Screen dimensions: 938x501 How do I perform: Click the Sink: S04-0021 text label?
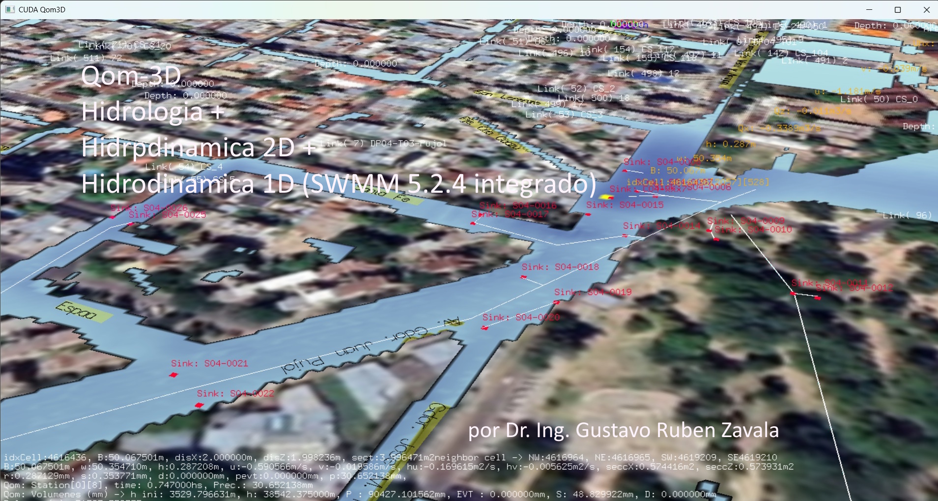209,363
